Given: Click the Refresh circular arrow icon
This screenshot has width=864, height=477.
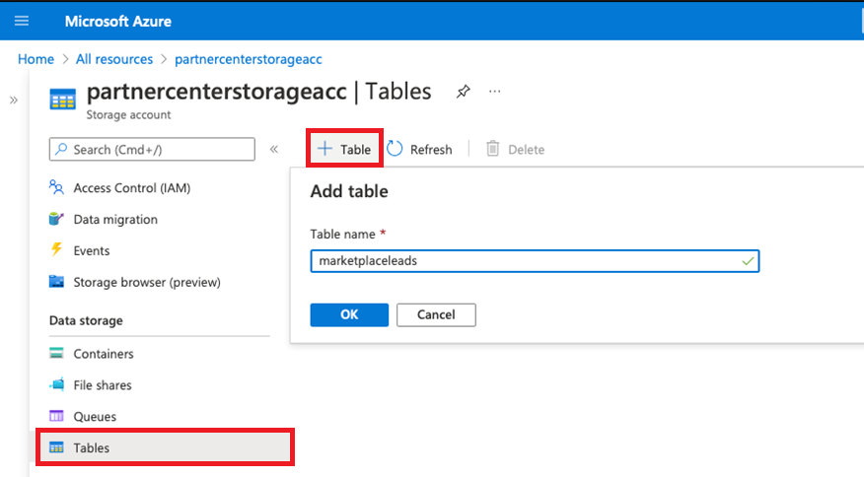Looking at the screenshot, I should [x=395, y=149].
